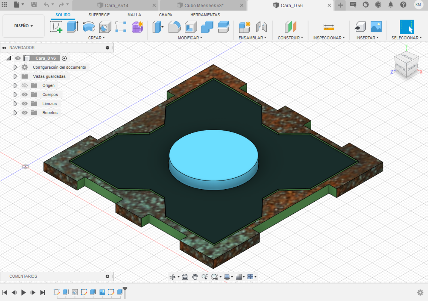The height and width of the screenshot is (301, 428).
Task: Select the Orbit tool in navigation bar
Action: click(172, 277)
